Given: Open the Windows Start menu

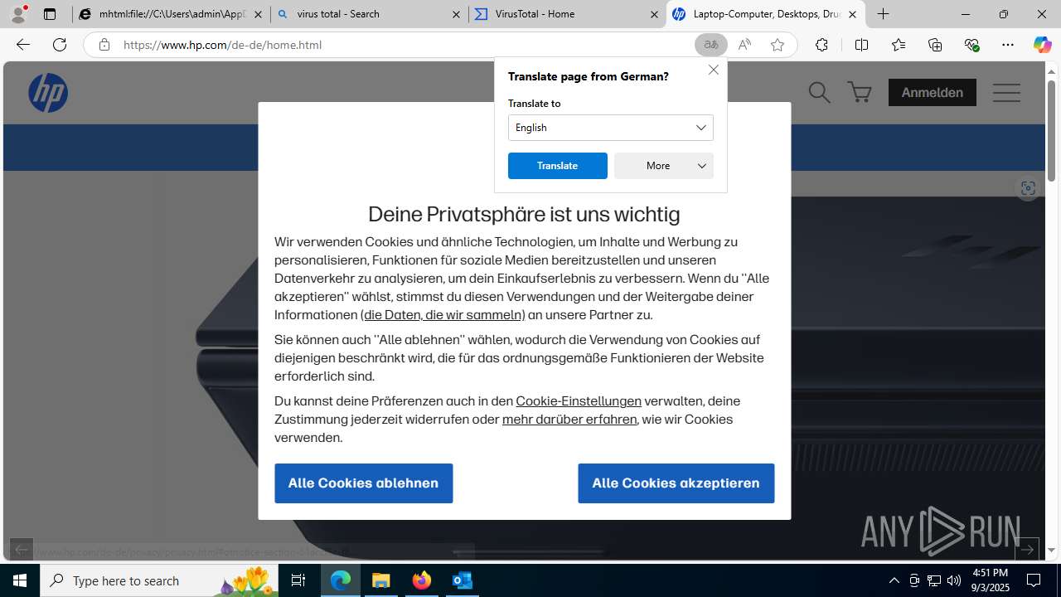Looking at the screenshot, I should 20,580.
